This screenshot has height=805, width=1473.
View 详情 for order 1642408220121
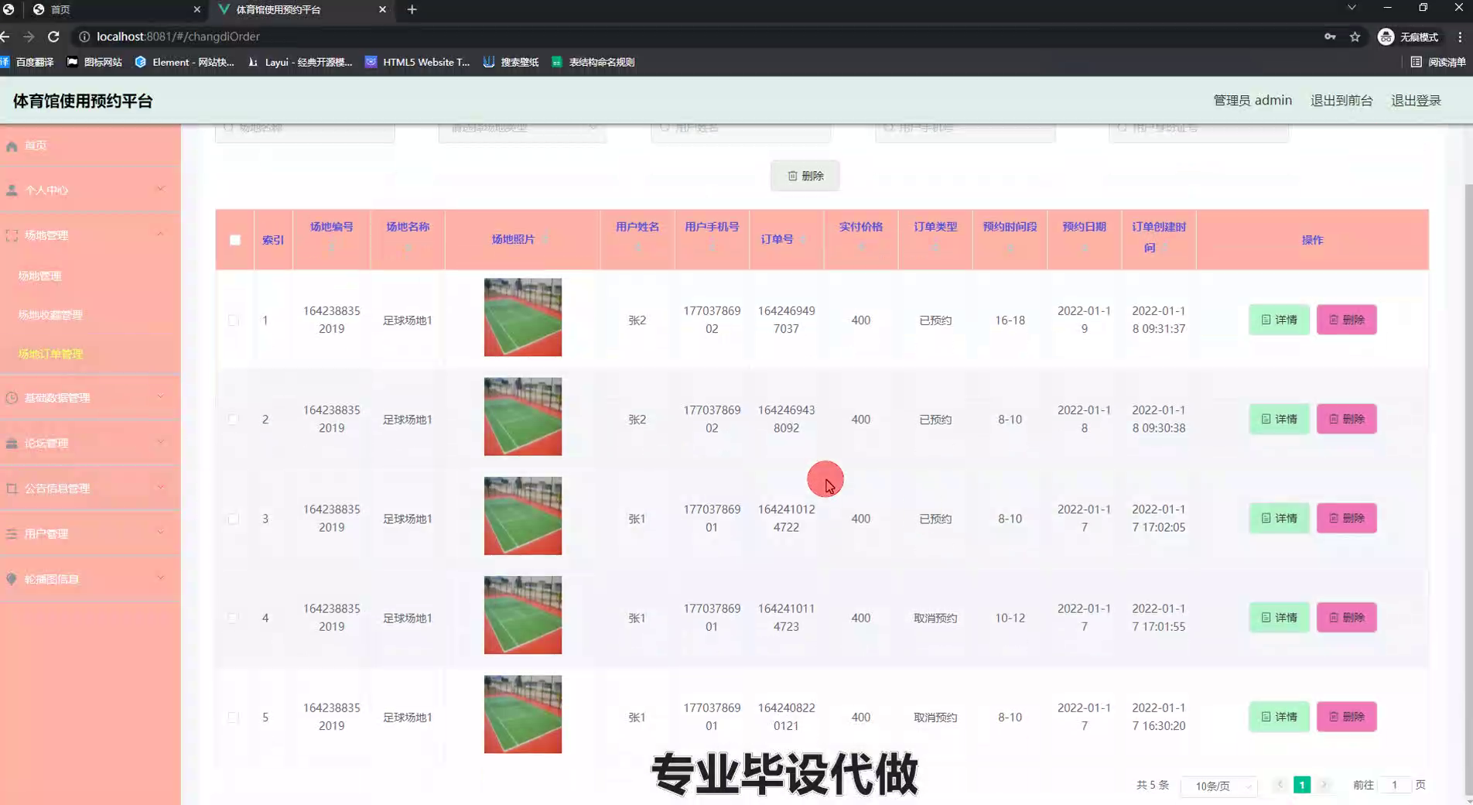1279,717
